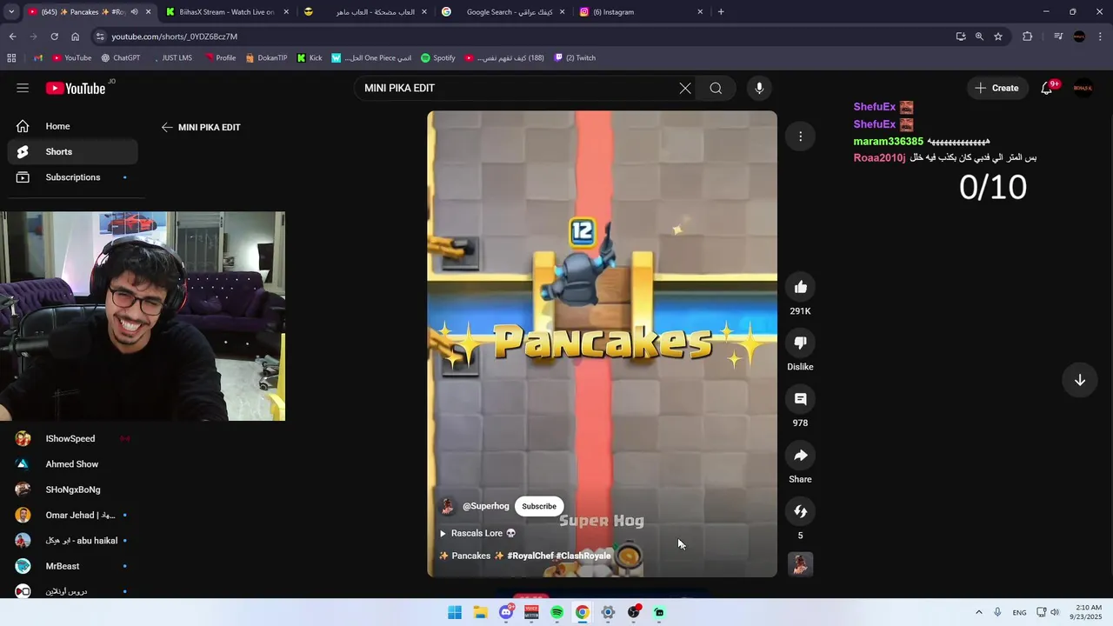
Task: Switch to the BiihasX Stream tab
Action: [x=226, y=12]
